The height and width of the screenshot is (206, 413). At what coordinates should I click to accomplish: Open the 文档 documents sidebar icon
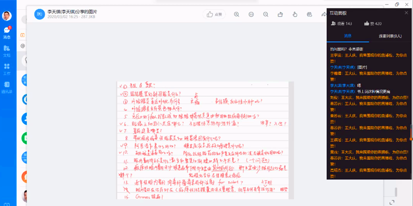7,51
